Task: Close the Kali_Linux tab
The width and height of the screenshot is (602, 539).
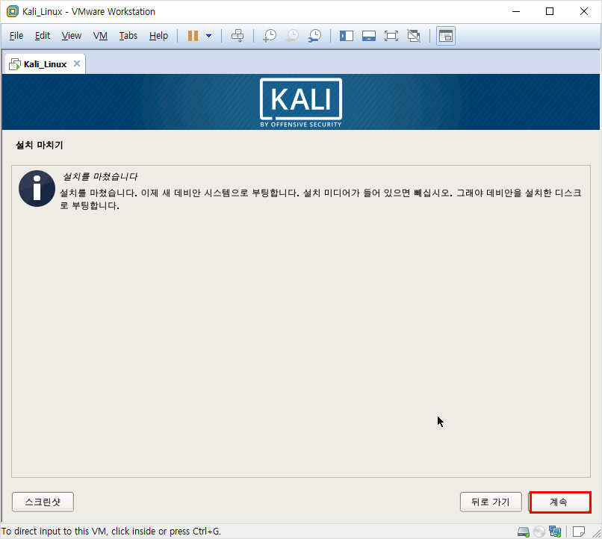Action: tap(77, 63)
